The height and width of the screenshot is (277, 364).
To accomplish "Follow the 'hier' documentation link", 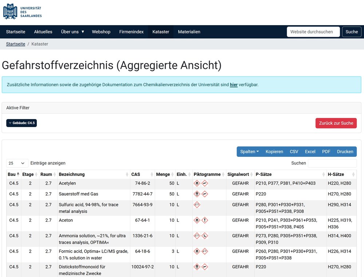I will click(234, 85).
